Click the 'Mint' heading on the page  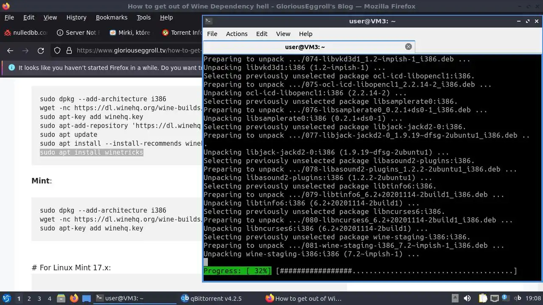[x=41, y=181]
